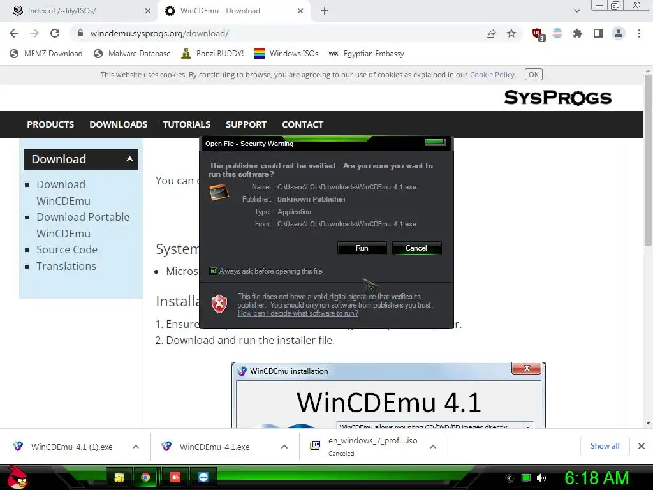
Task: Click Cancel in the Security Warning dialog
Action: pos(416,248)
